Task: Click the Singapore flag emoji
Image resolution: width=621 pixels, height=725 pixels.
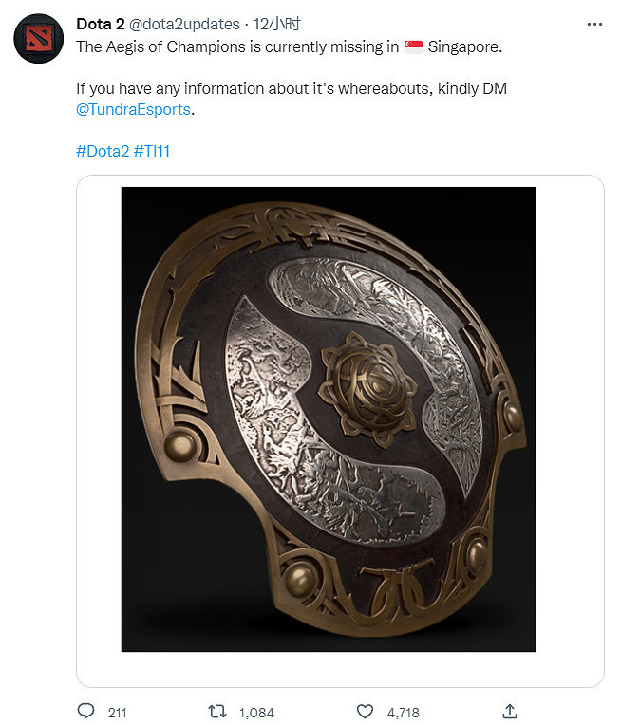Action: point(413,45)
